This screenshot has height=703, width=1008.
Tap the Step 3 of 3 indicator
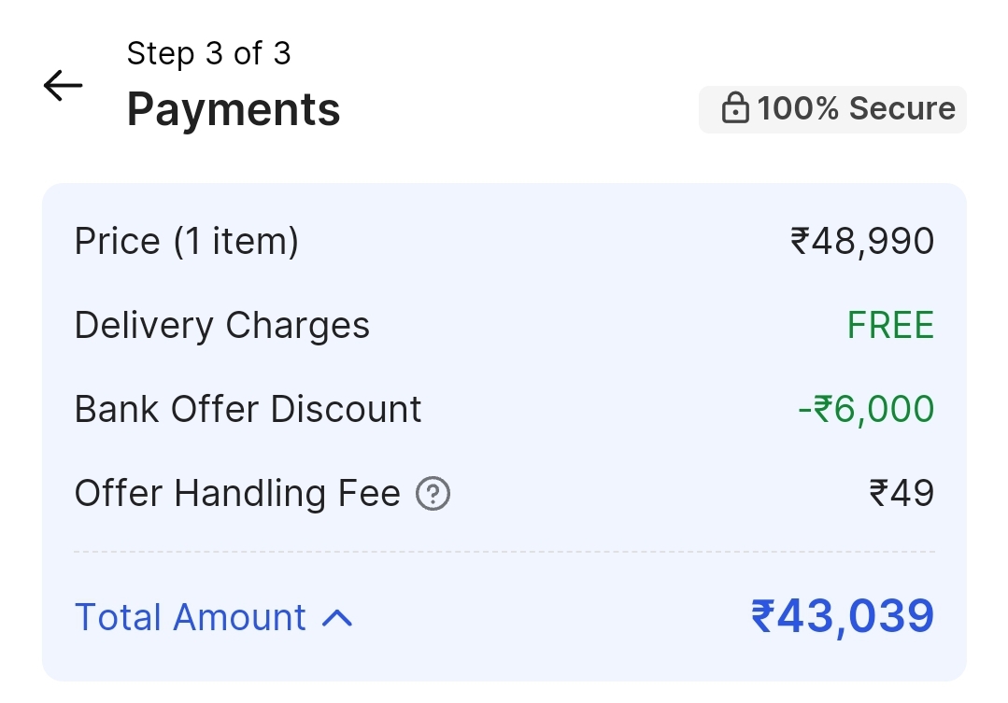click(x=208, y=53)
